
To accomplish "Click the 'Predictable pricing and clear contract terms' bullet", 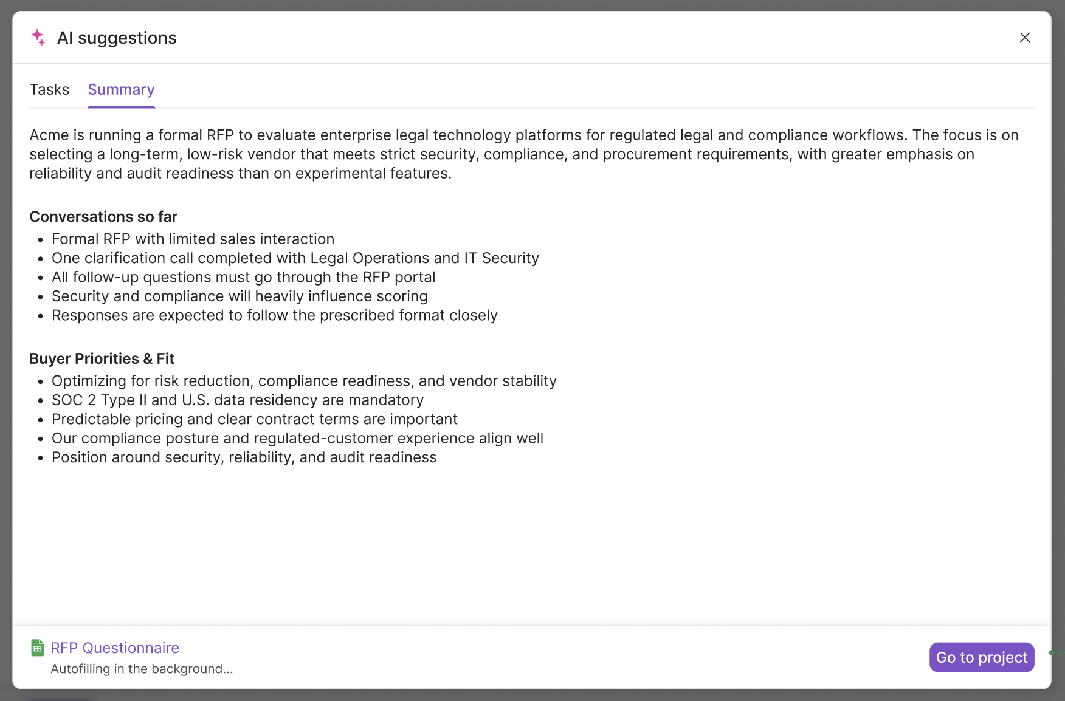I will click(x=254, y=420).
